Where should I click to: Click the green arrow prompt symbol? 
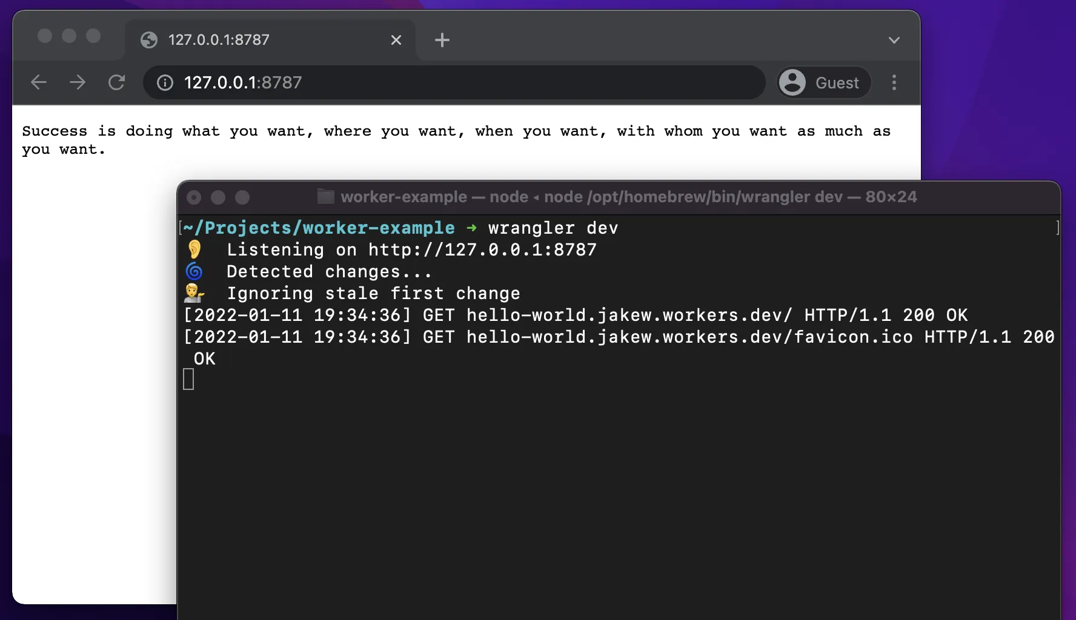pos(471,228)
